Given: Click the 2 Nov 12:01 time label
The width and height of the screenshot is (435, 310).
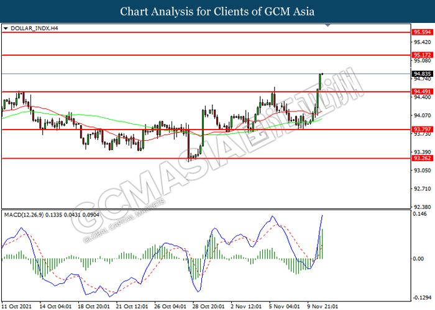Looking at the screenshot, I should [x=246, y=306].
